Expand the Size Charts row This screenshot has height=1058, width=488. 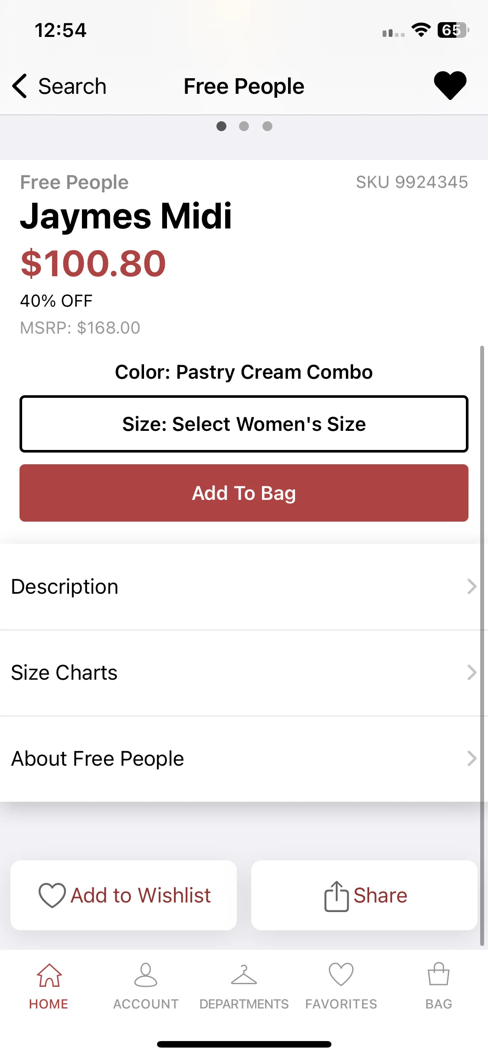tap(244, 673)
